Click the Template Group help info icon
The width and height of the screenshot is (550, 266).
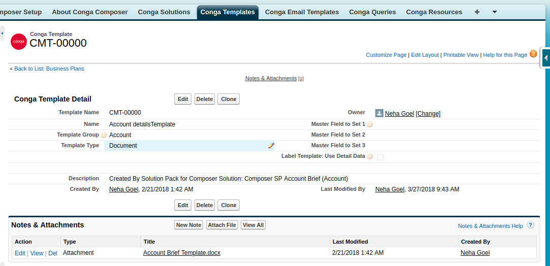click(104, 136)
